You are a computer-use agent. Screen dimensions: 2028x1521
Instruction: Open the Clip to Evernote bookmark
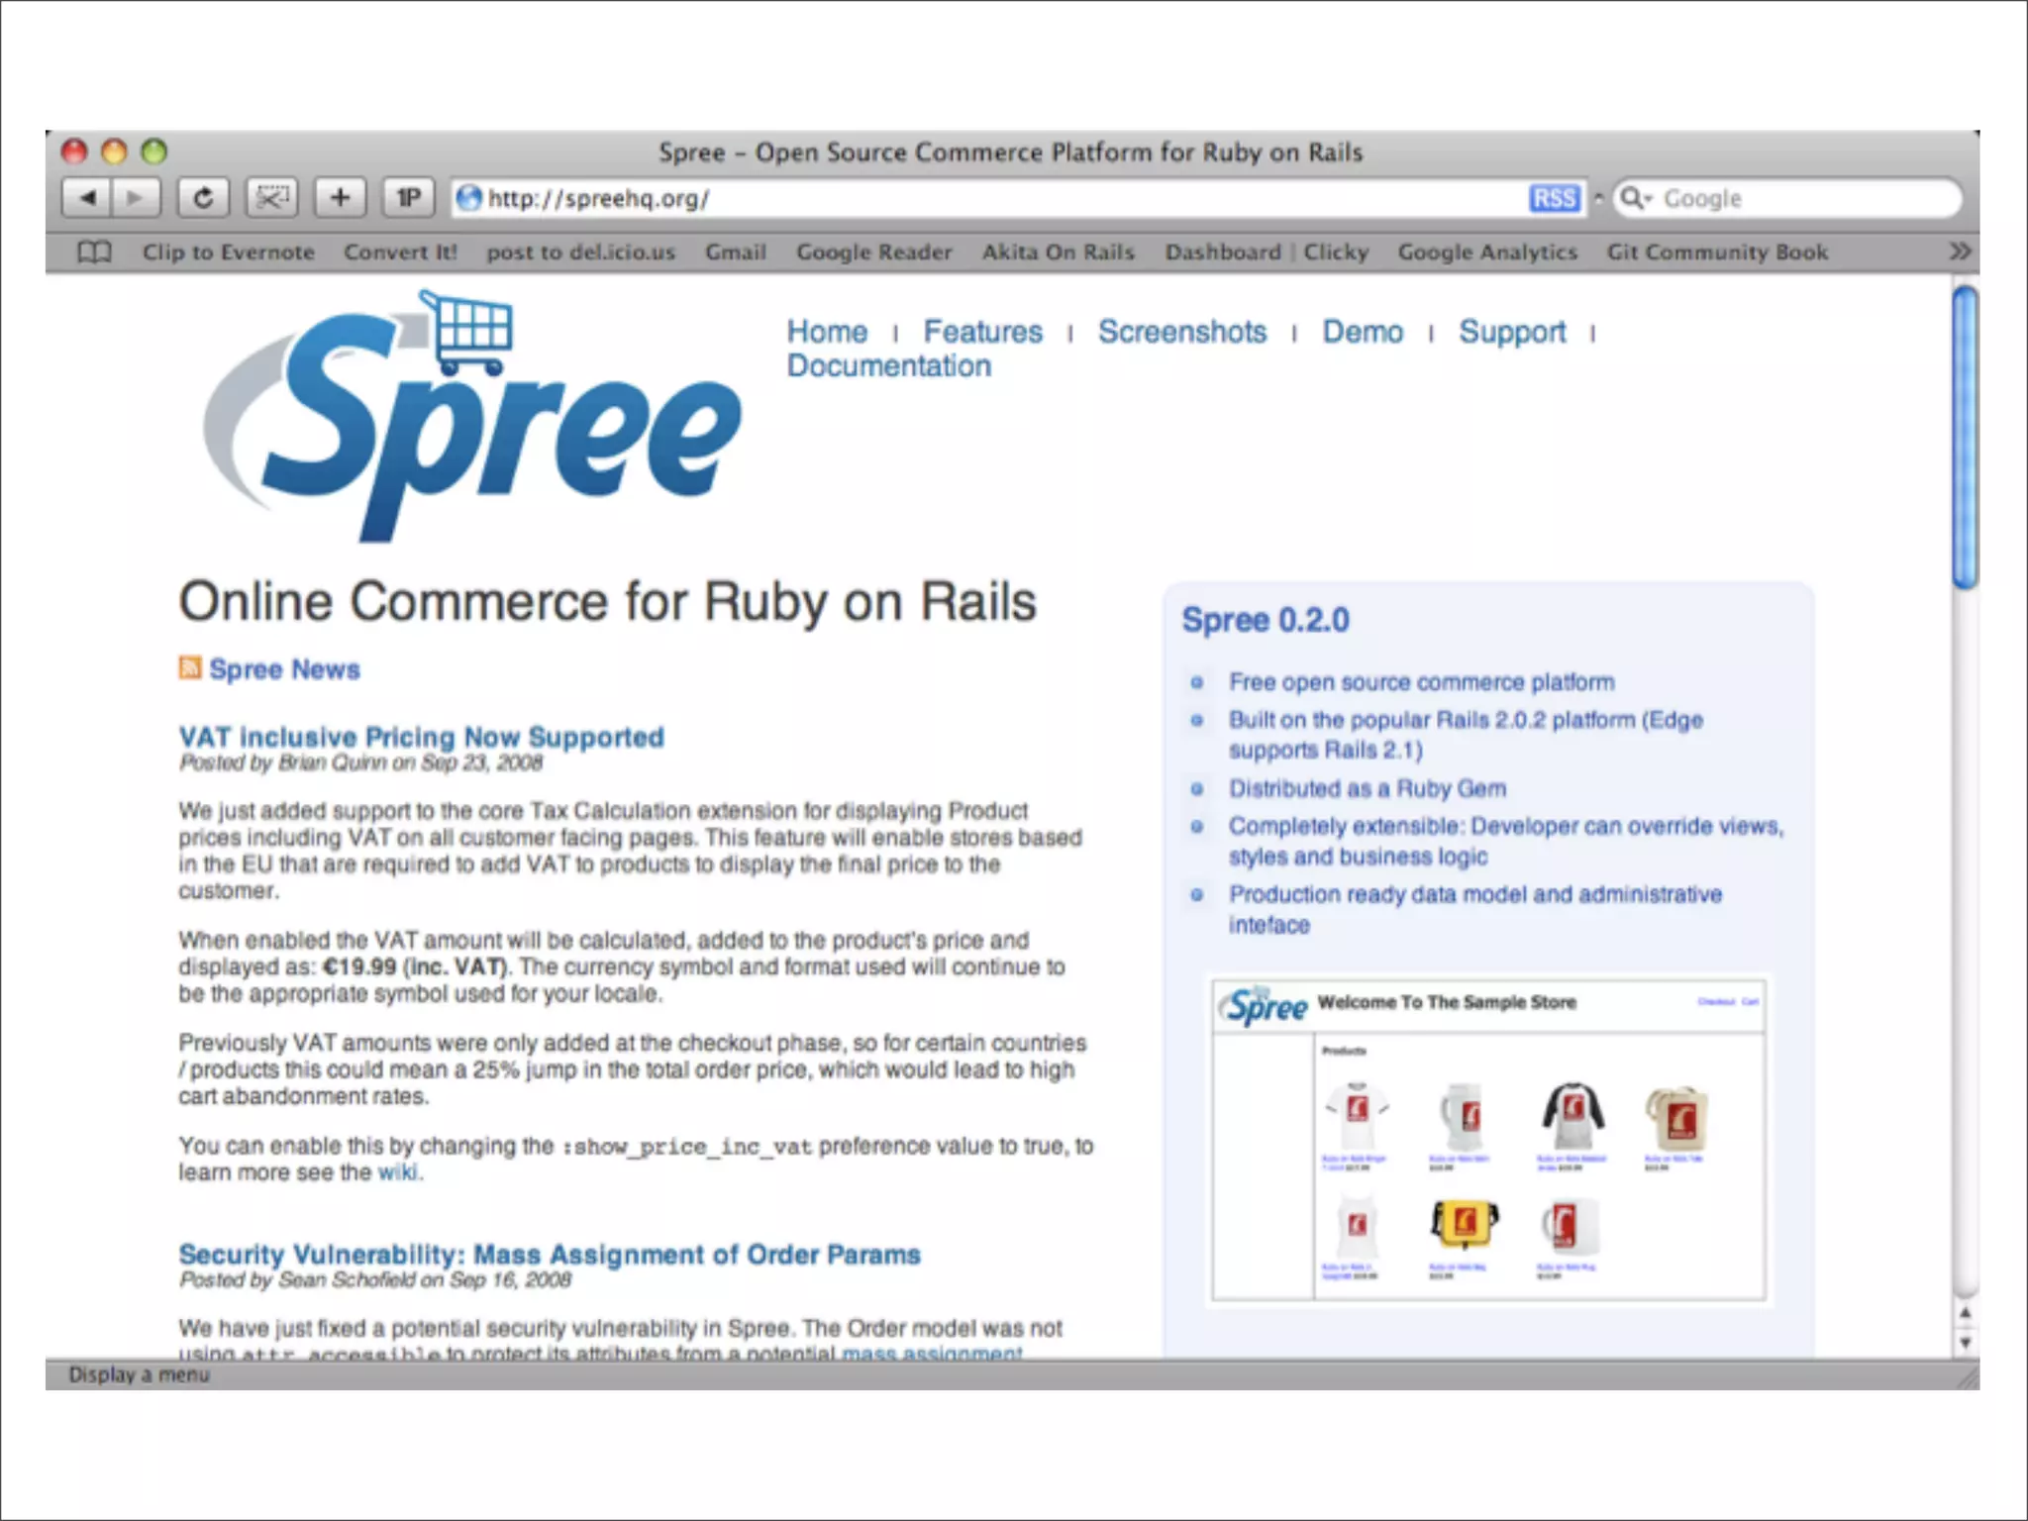click(229, 253)
